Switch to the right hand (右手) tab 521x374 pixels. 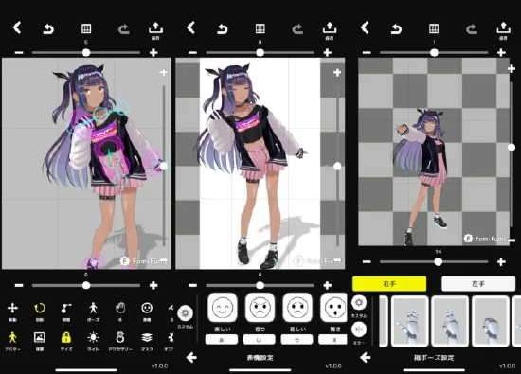[x=389, y=284]
